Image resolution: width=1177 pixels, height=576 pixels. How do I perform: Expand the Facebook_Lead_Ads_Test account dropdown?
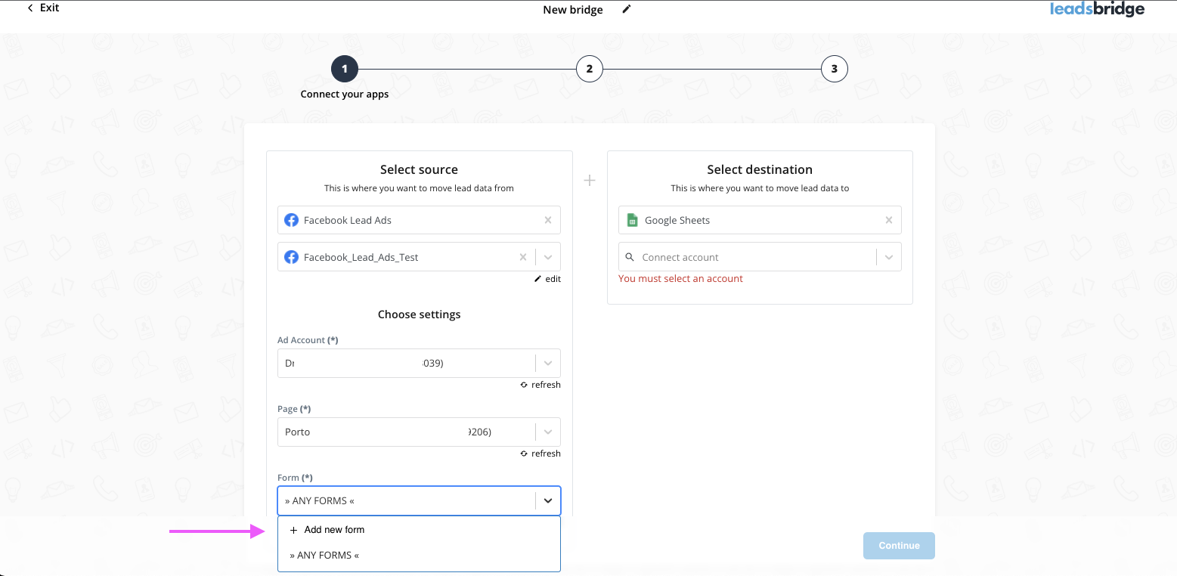coord(548,258)
